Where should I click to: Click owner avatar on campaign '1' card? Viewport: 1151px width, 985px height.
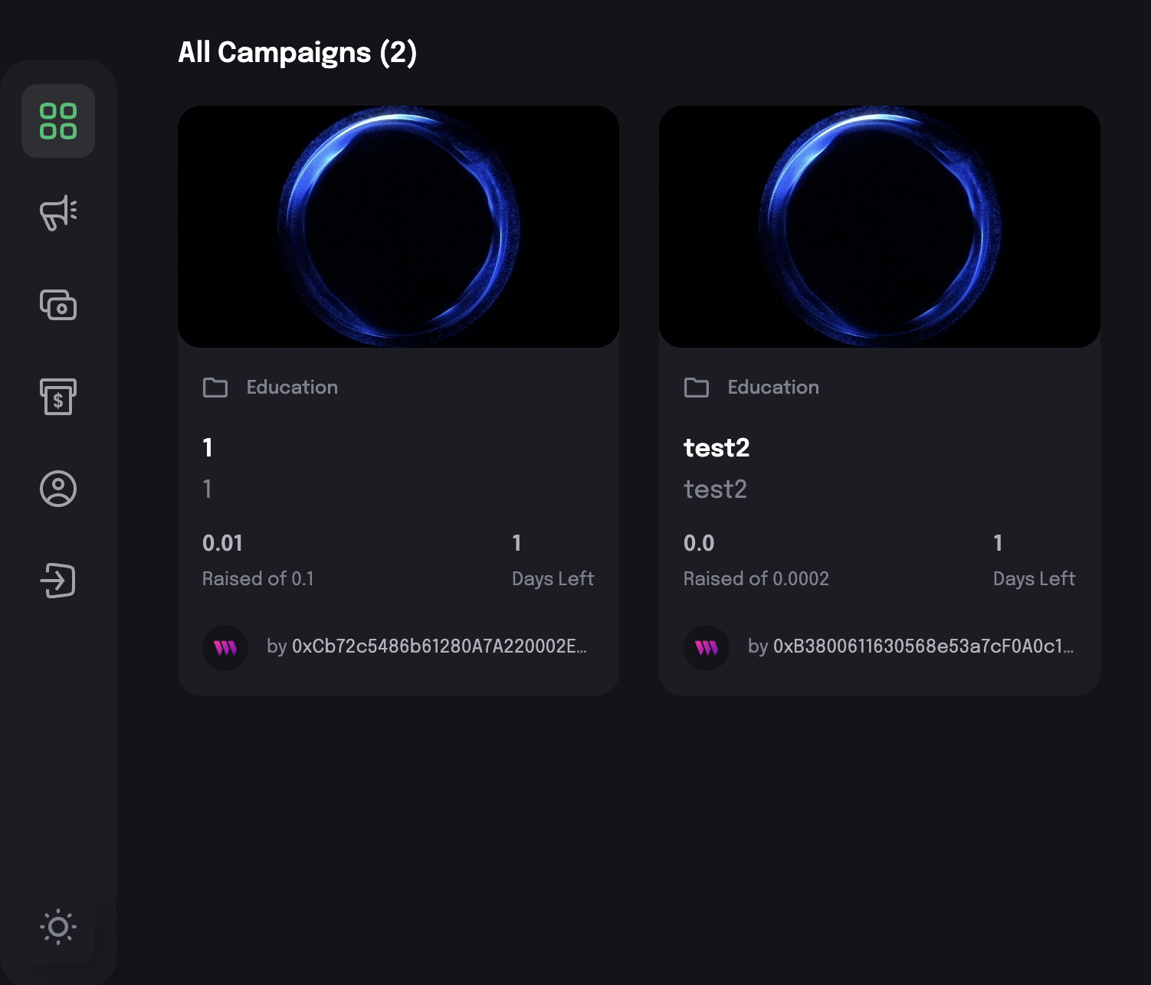pos(225,648)
